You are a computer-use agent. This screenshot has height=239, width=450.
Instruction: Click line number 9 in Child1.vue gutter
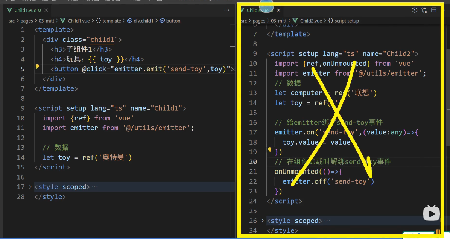(x=23, y=108)
